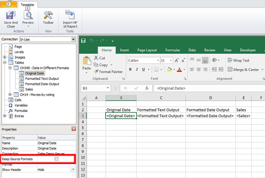Click the Cut scissors icon
Screen dimensions: 265x178
tap(96, 58)
